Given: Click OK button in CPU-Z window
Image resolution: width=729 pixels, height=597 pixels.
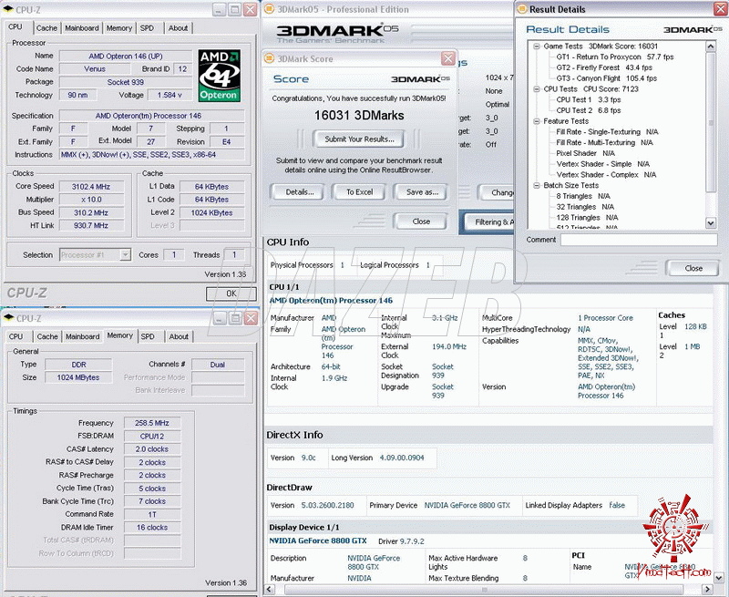Looking at the screenshot, I should tap(231, 293).
